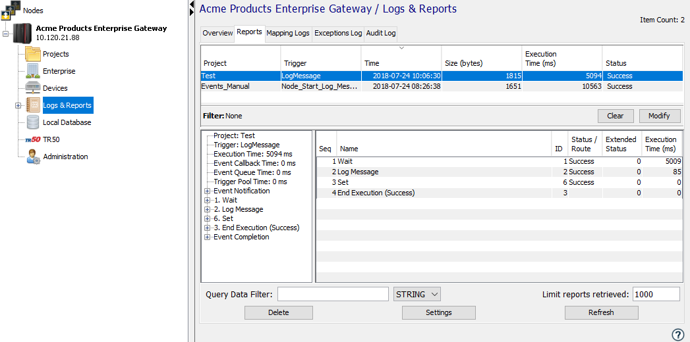Sort by the Project column header
690x342 pixels.
point(241,57)
